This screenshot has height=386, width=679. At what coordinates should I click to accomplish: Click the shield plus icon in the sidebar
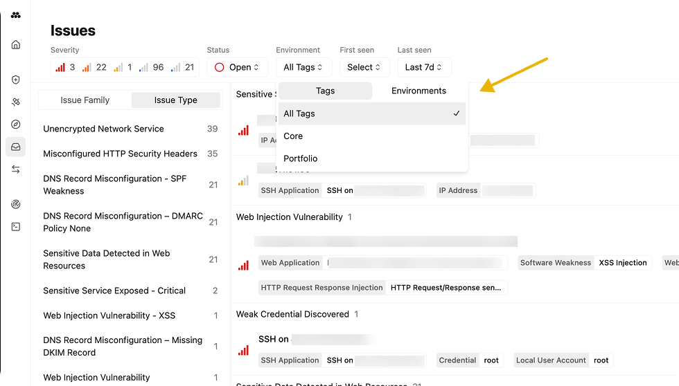tap(16, 80)
